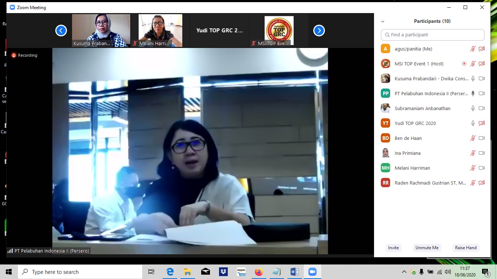Click muted mic icon for Ben de Haan
The width and height of the screenshot is (497, 279).
point(473,138)
